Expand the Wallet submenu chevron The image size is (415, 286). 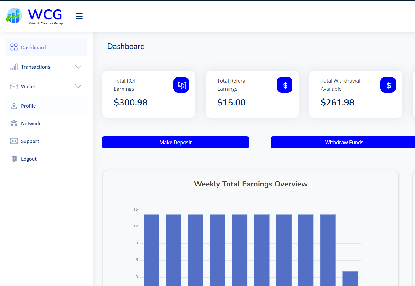78,86
